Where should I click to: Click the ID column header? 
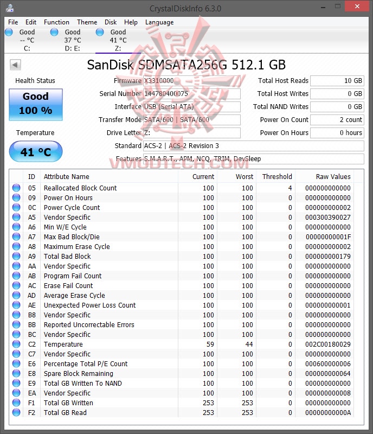[31, 177]
